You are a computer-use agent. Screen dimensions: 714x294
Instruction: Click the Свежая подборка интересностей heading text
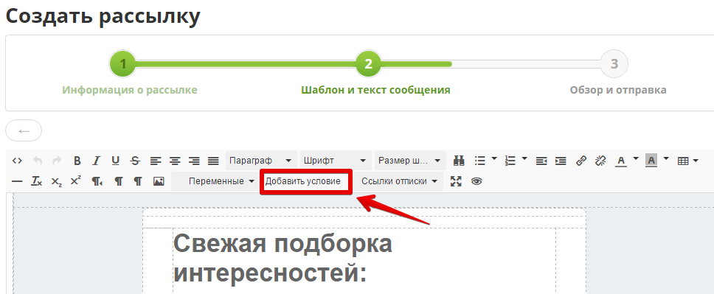tap(283, 259)
